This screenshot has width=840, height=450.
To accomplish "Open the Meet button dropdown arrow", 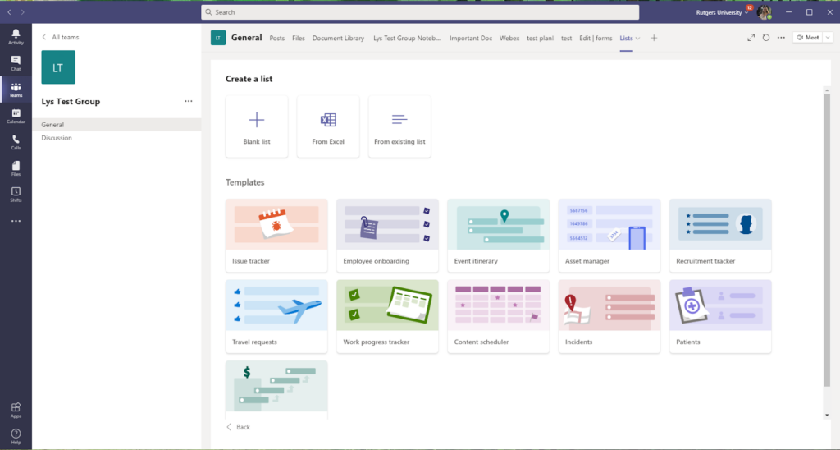I will click(826, 38).
